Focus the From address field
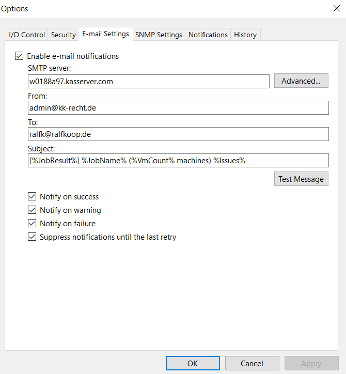Image resolution: width=346 pixels, height=374 pixels. tap(178, 107)
